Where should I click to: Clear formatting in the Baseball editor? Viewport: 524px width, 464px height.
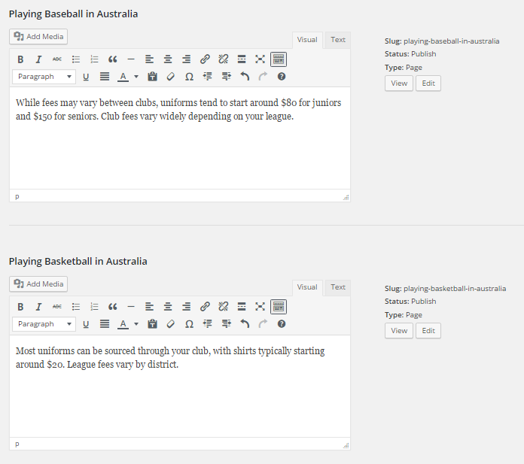click(x=171, y=77)
